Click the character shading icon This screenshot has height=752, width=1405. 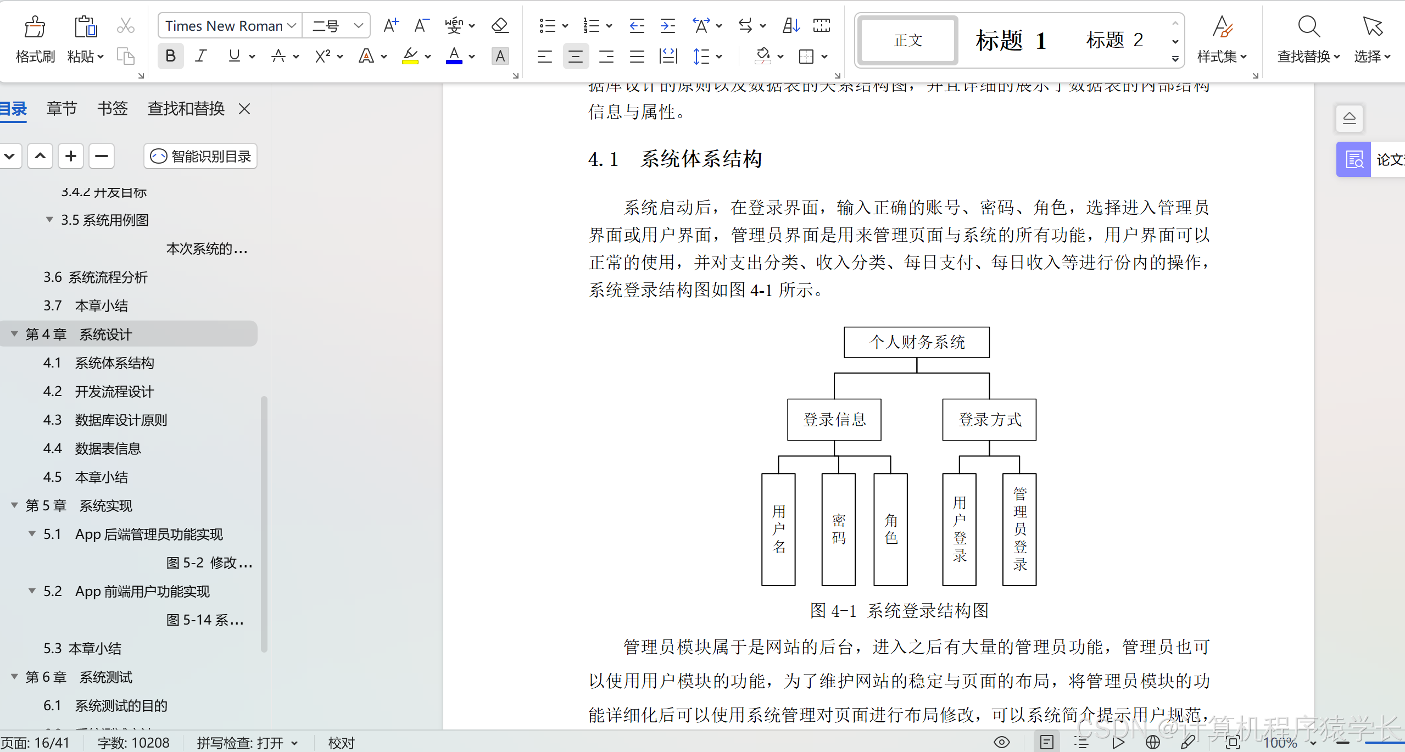(500, 56)
